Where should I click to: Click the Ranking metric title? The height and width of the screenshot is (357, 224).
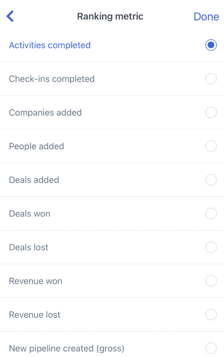coord(110,16)
